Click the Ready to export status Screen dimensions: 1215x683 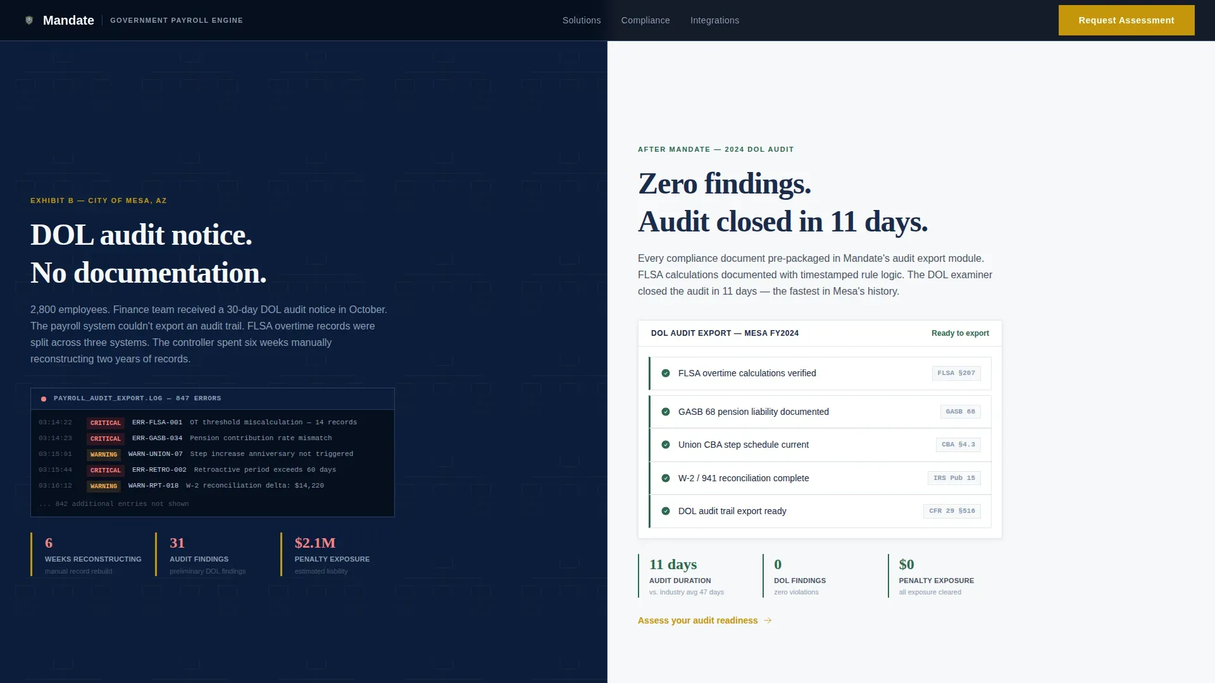pyautogui.click(x=960, y=333)
